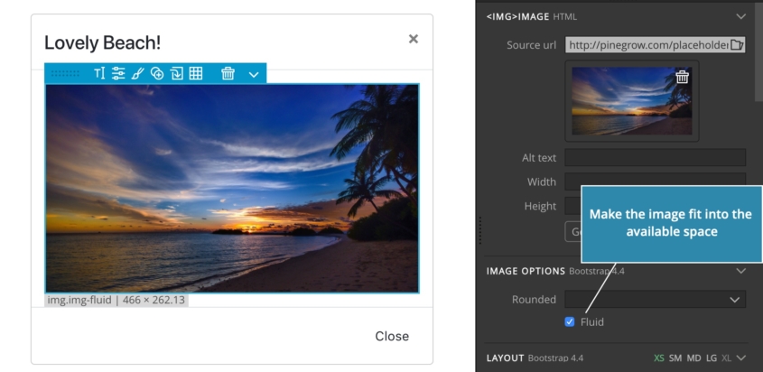Open the Rounded dropdown
The height and width of the screenshot is (372, 763).
click(655, 299)
